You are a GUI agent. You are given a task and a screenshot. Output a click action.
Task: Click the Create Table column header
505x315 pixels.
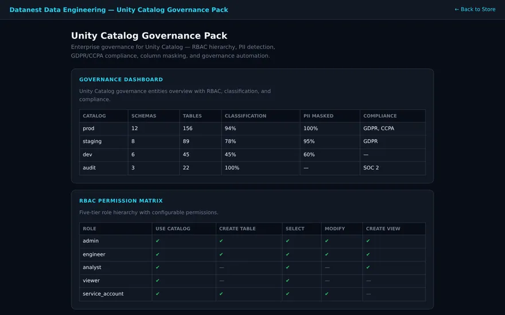[238, 229]
